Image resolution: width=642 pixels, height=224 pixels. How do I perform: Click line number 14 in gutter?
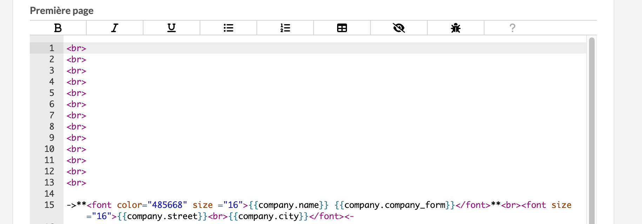pos(49,194)
